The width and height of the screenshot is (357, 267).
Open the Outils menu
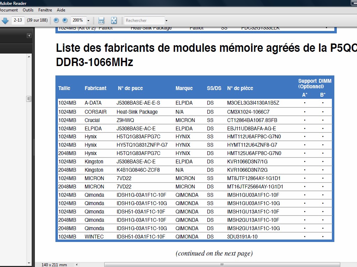(x=28, y=10)
